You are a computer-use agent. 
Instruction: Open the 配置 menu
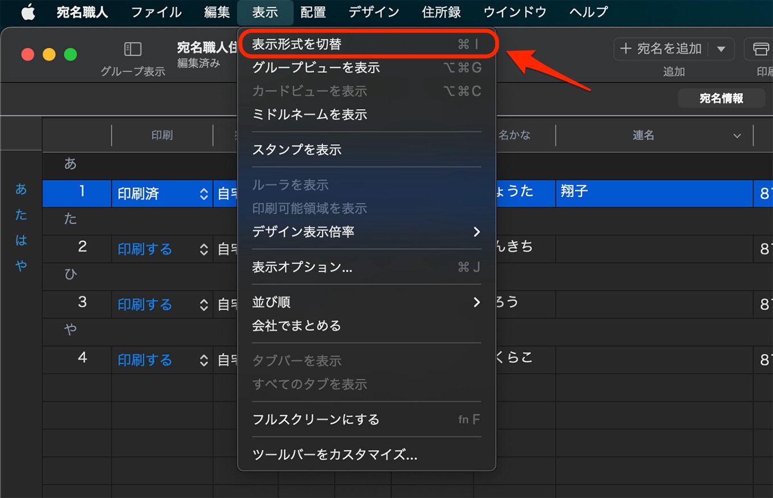pos(313,12)
